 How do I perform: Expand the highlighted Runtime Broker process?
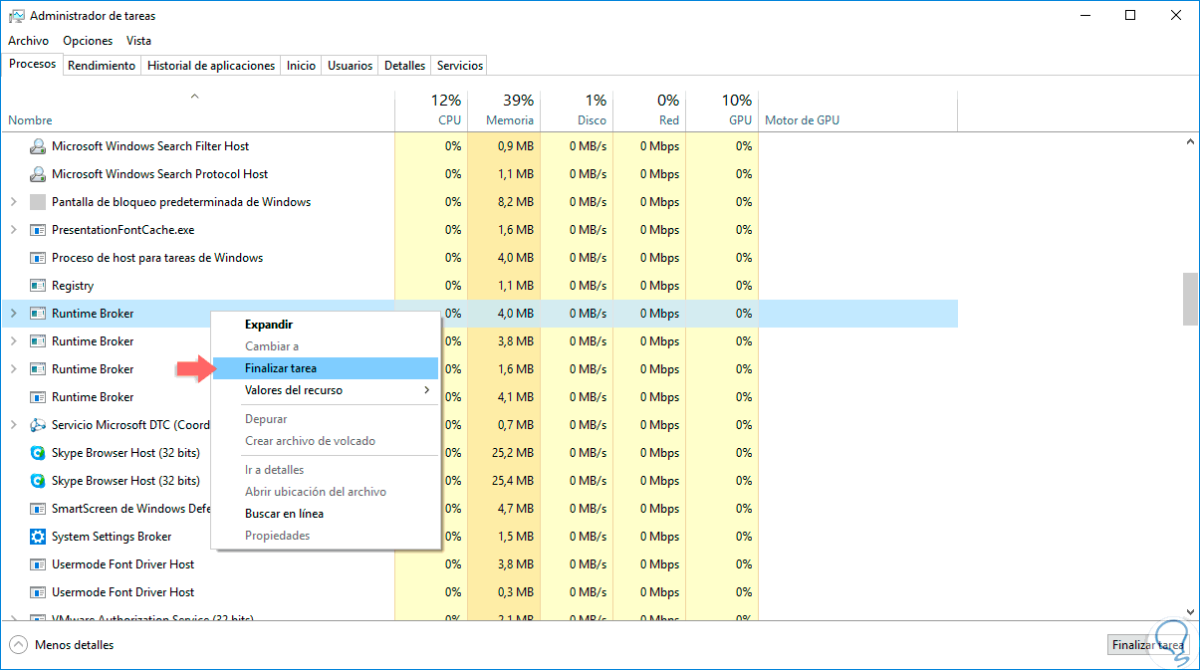pyautogui.click(x=13, y=314)
